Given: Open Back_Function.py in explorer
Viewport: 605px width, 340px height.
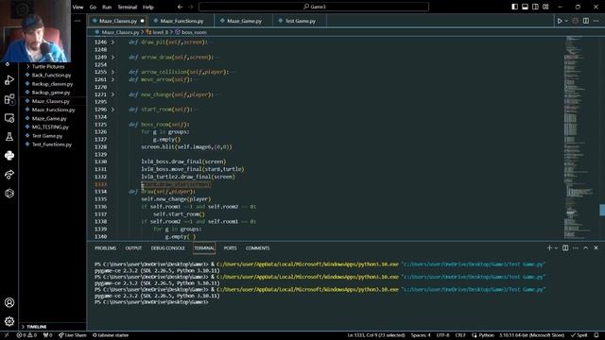Looking at the screenshot, I should [x=51, y=76].
